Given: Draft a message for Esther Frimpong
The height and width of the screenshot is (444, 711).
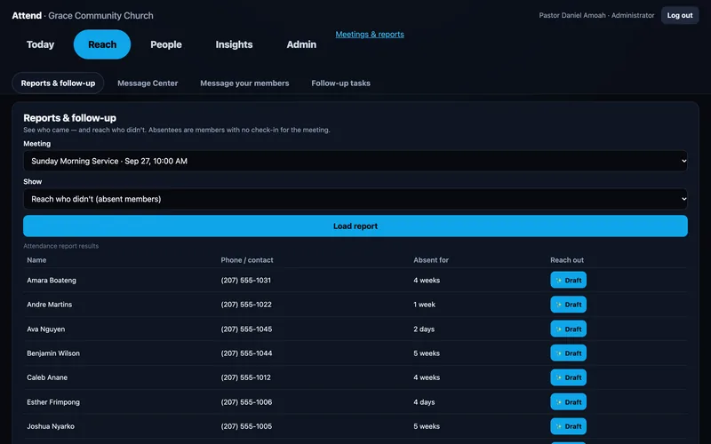Looking at the screenshot, I should 568,402.
